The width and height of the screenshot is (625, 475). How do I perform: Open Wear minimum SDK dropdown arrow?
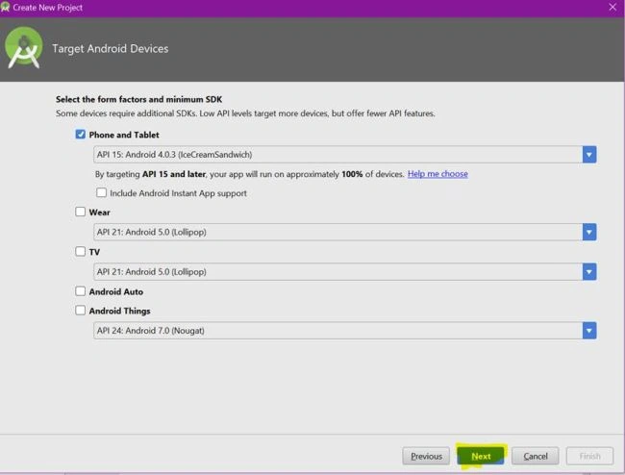pyautogui.click(x=589, y=232)
